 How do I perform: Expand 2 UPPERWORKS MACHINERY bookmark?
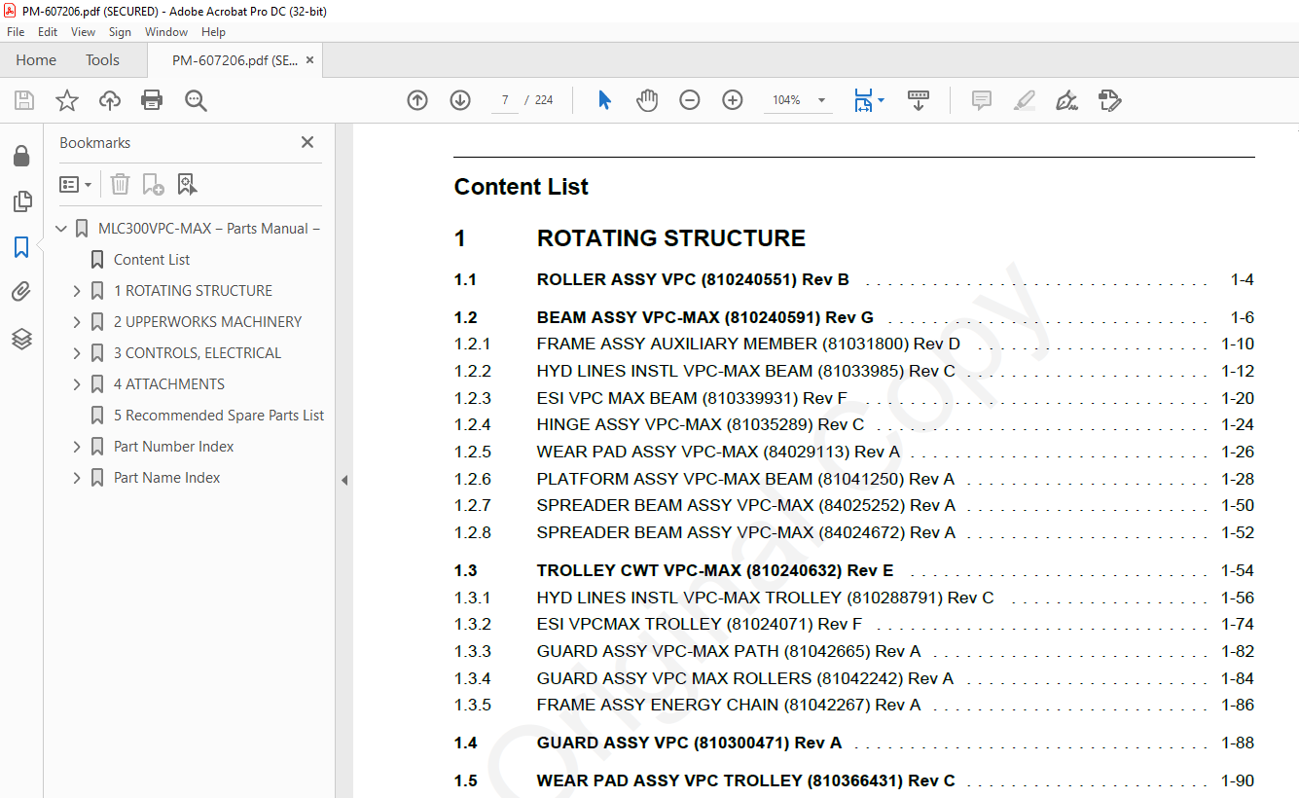(77, 322)
